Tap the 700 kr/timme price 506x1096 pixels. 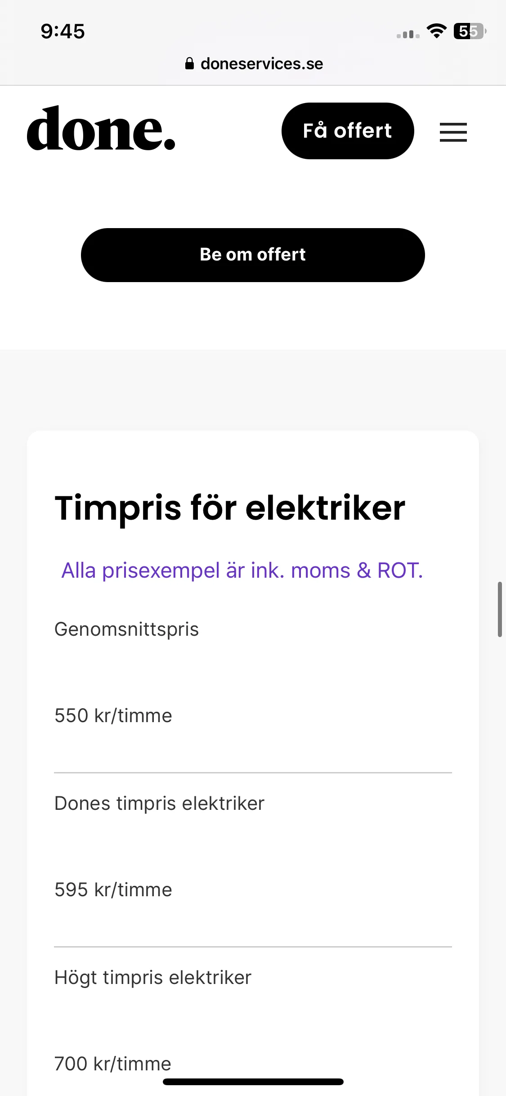coord(113,1064)
